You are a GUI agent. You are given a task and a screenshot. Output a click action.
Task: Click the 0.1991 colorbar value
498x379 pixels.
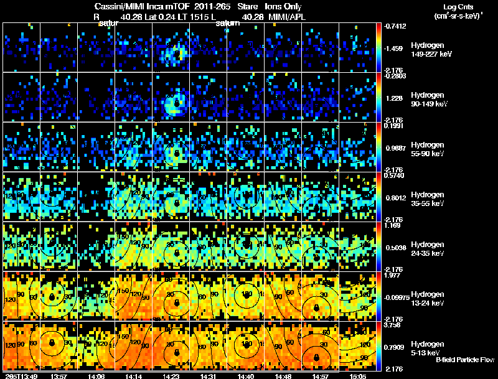[393, 126]
